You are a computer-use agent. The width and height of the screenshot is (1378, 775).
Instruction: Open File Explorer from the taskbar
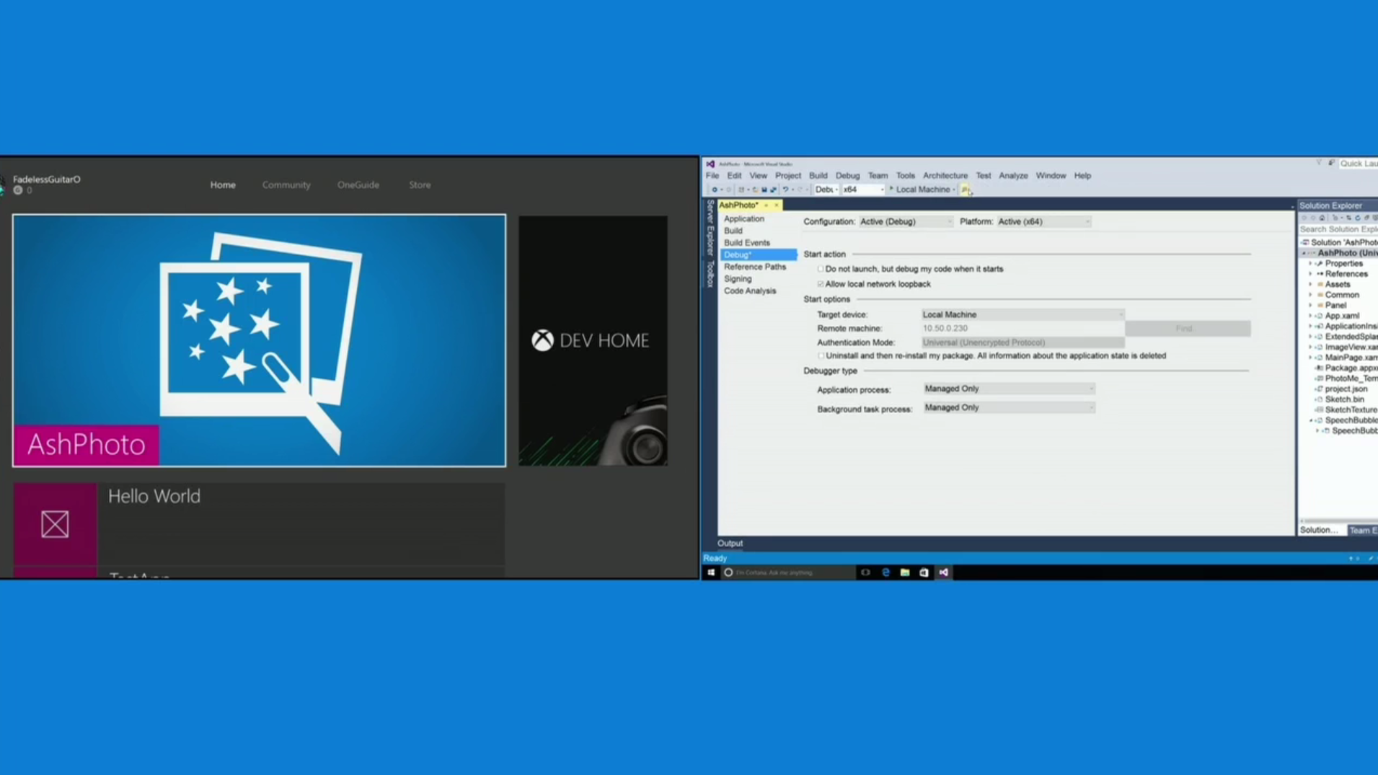[905, 572]
